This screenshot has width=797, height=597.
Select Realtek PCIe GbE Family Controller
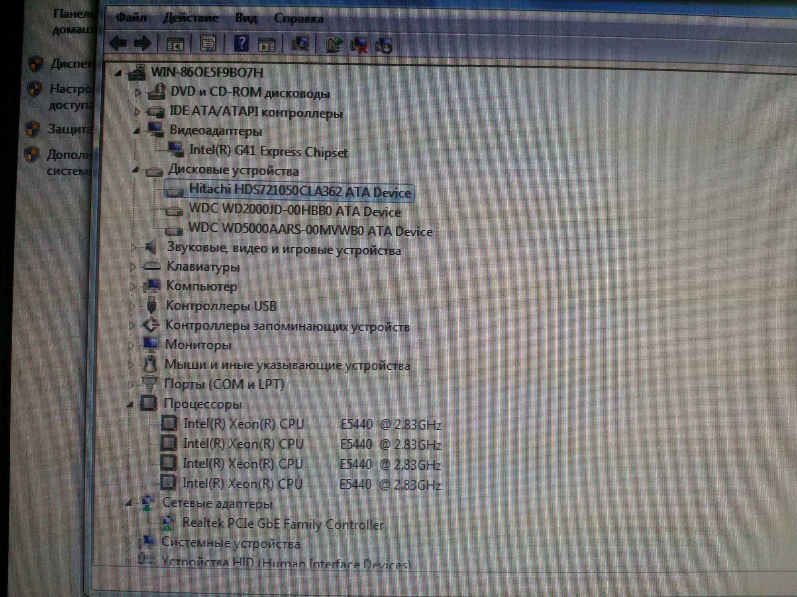pyautogui.click(x=283, y=523)
